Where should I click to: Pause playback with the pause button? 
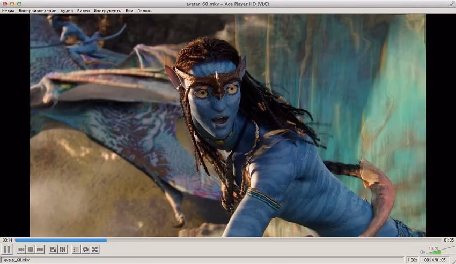pos(7,249)
